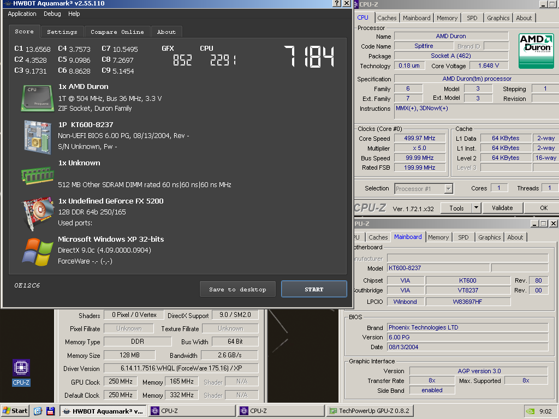Click the green RAM module icon
The height and width of the screenshot is (419, 559).
click(x=38, y=175)
